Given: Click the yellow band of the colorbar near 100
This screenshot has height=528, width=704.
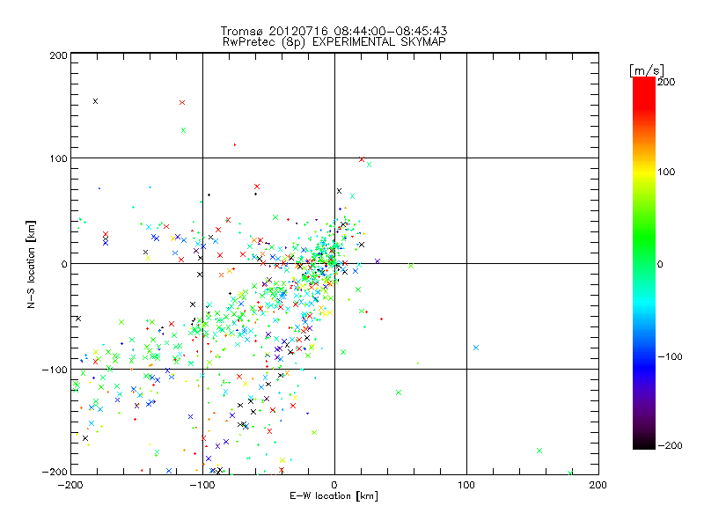Looking at the screenshot, I should coord(644,172).
